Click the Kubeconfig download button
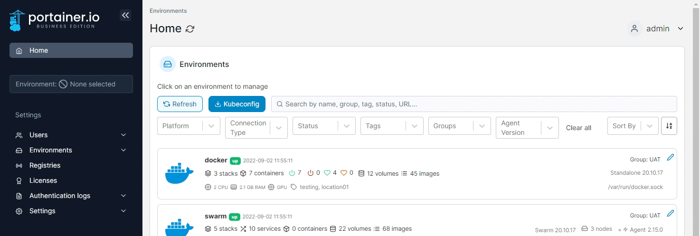This screenshot has height=236, width=700. [x=237, y=104]
